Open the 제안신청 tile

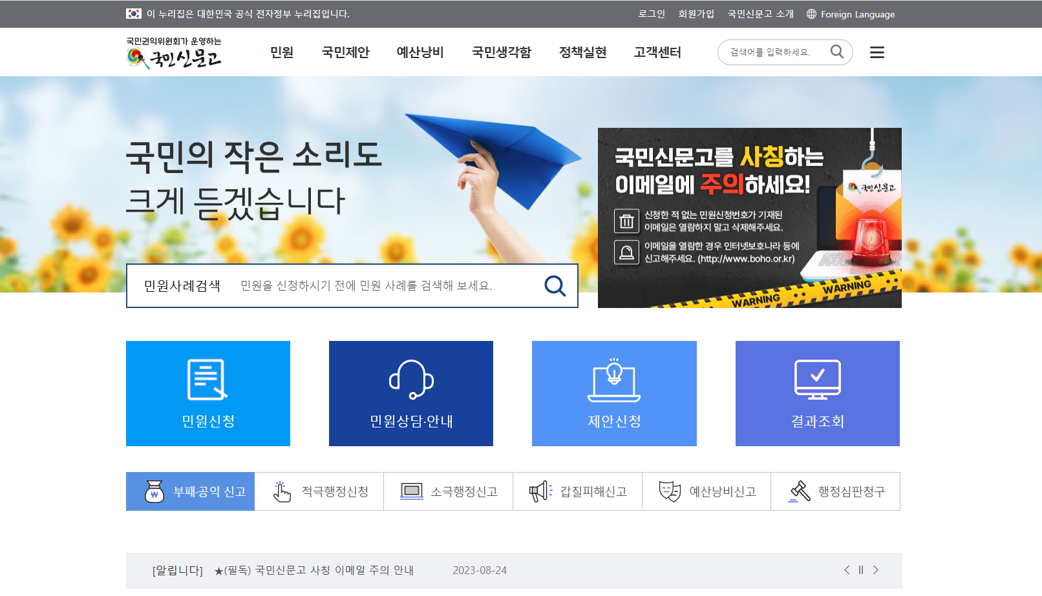pos(614,394)
